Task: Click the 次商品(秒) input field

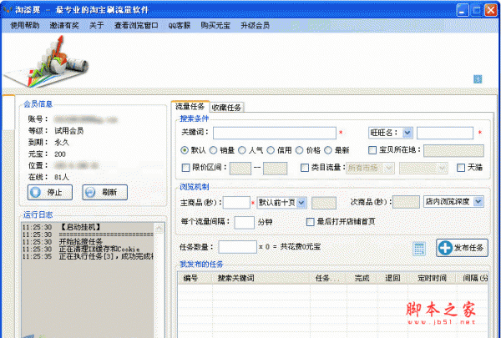Action: coord(406,202)
